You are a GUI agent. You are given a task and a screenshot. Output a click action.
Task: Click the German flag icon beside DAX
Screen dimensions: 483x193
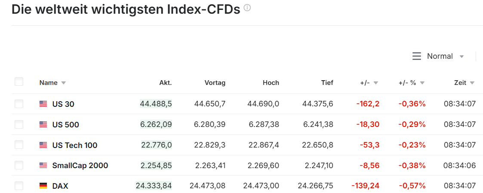click(43, 186)
